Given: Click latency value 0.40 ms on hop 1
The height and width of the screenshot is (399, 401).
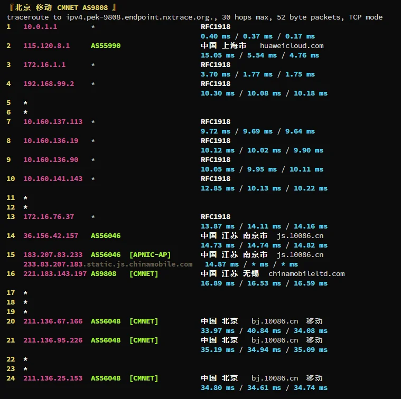Looking at the screenshot, I should point(216,36).
